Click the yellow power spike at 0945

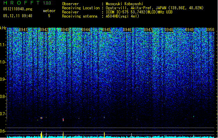point(104,135)
